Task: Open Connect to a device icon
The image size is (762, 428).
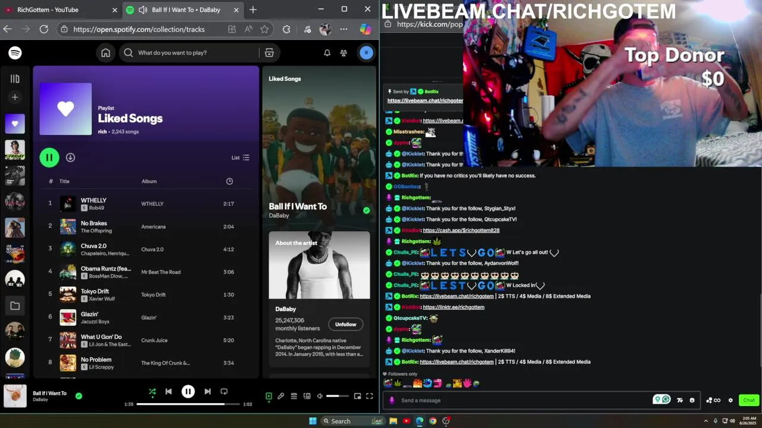Action: pos(307,396)
